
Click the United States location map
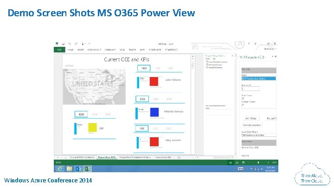pyautogui.click(x=94, y=86)
